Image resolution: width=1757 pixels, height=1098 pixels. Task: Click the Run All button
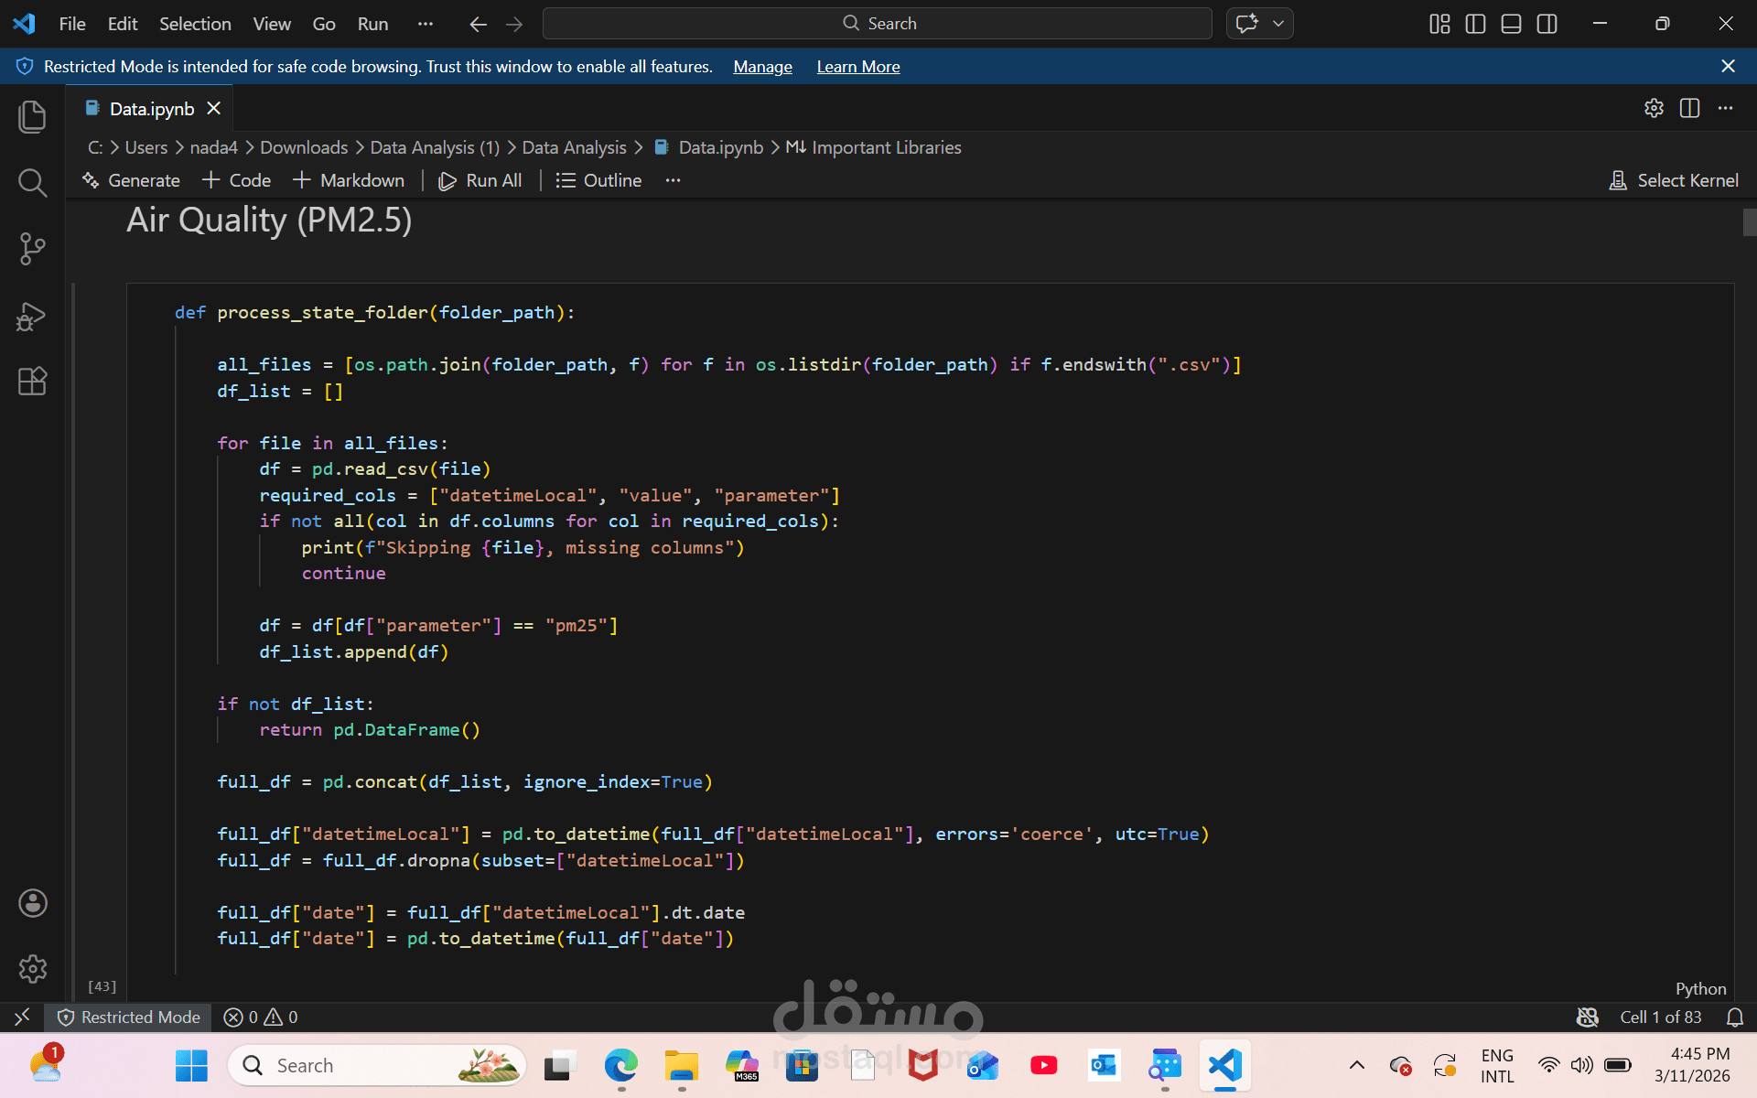480,180
